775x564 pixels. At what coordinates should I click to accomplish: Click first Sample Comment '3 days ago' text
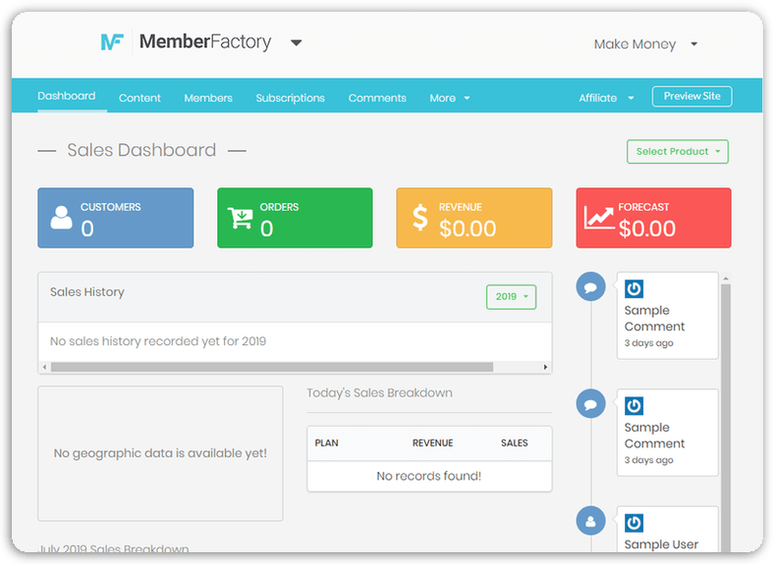click(x=649, y=343)
